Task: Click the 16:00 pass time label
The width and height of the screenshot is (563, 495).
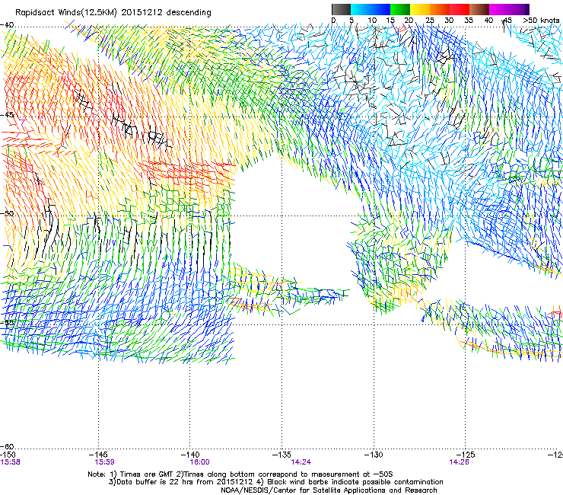Action: 199,462
